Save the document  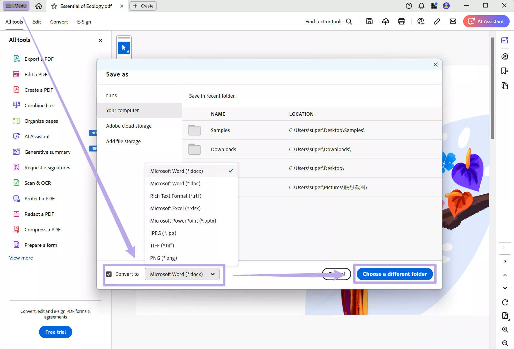click(x=369, y=21)
